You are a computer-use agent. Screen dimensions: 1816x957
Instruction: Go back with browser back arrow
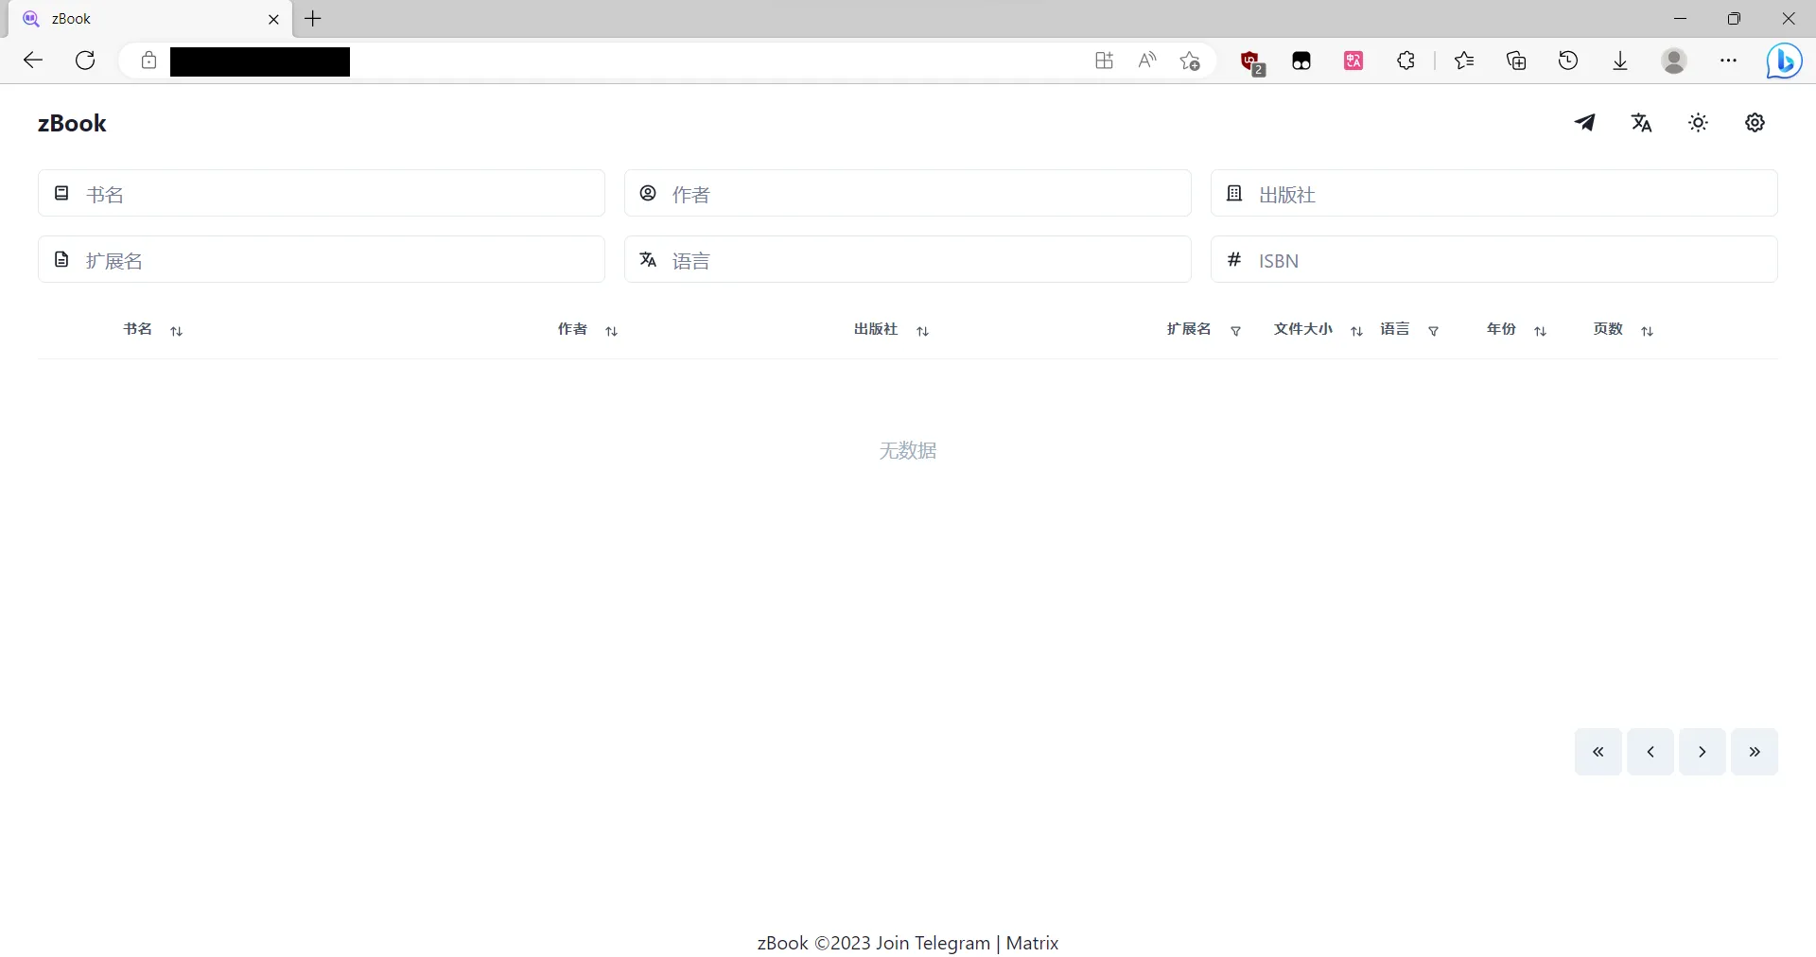[33, 61]
